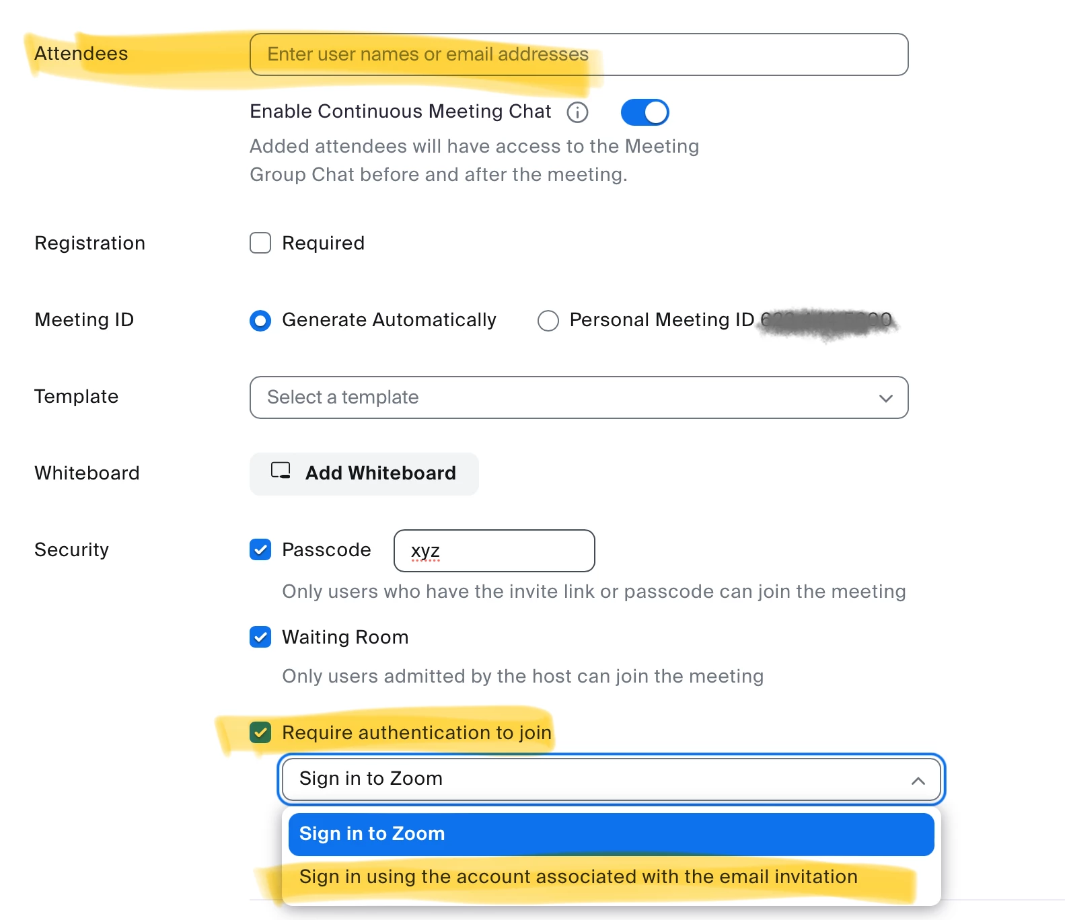
Task: Choose Sign in to Zoom option
Action: (x=611, y=834)
